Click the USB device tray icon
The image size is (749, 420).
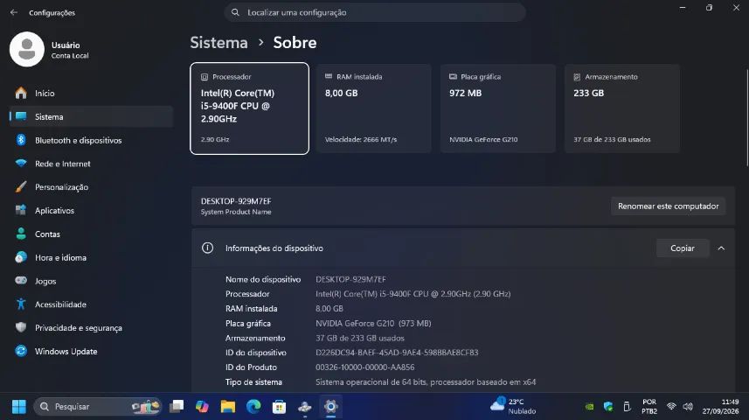[627, 407]
